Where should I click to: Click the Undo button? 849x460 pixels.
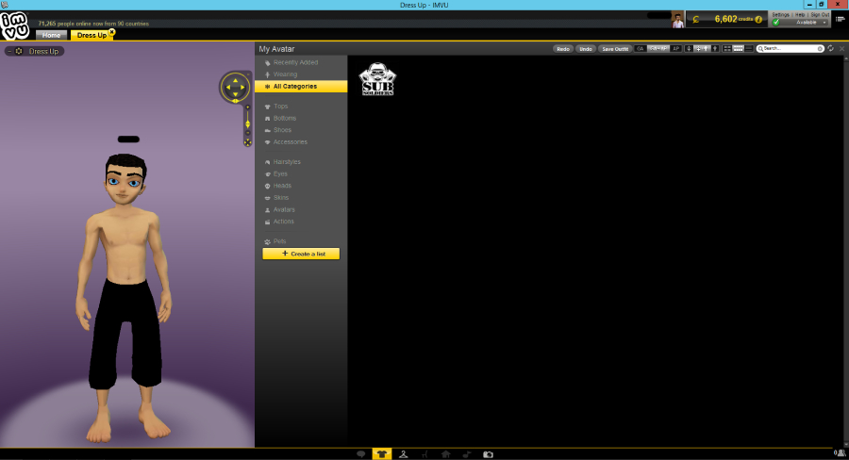point(585,49)
